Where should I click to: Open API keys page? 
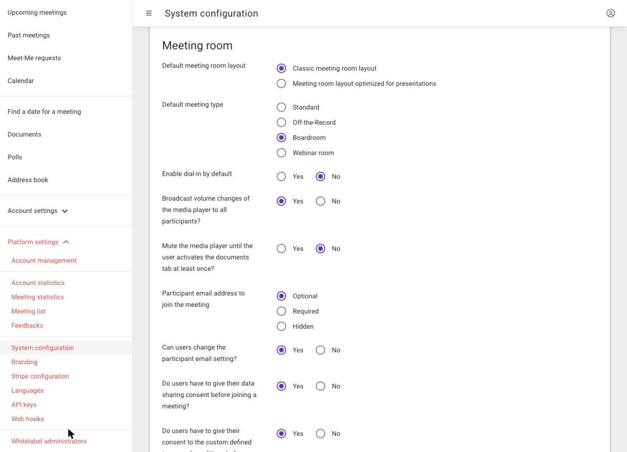click(24, 405)
